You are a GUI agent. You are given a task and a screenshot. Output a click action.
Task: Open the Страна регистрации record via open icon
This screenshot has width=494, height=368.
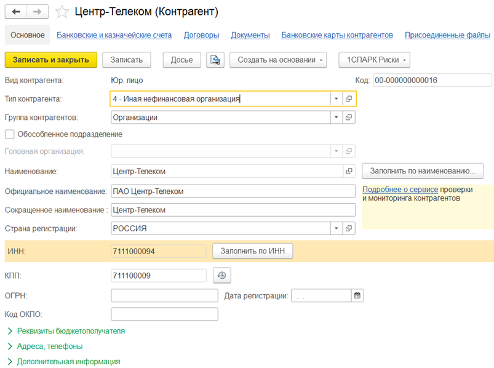(x=349, y=228)
